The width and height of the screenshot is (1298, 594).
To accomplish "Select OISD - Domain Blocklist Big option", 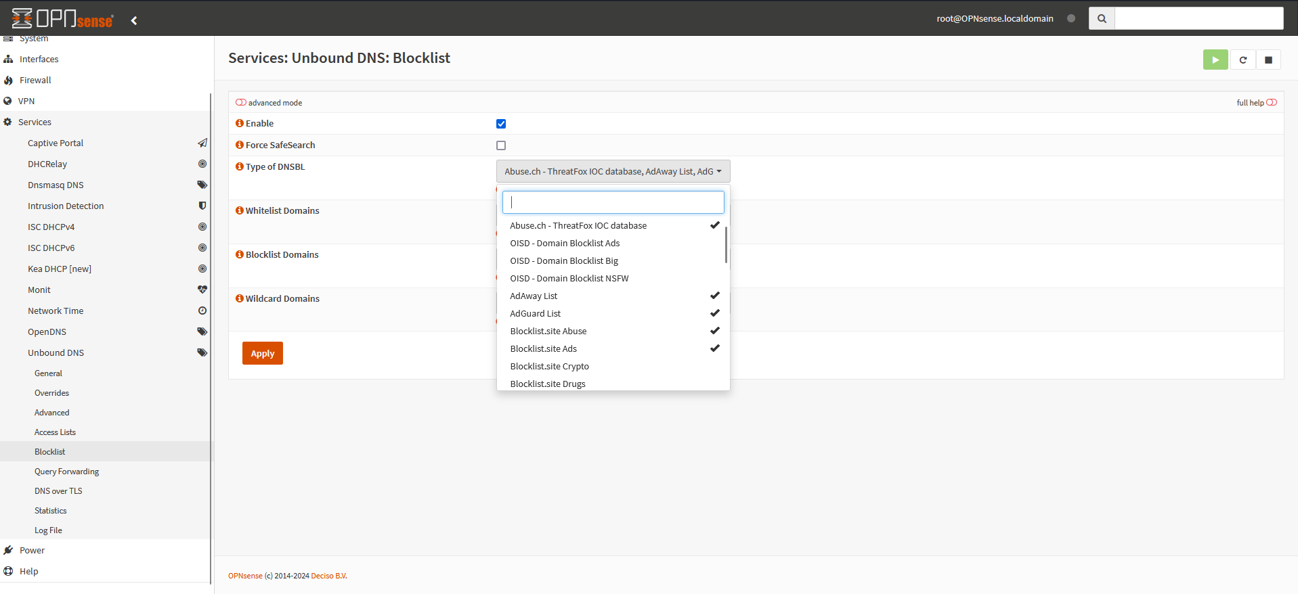I will point(564,261).
